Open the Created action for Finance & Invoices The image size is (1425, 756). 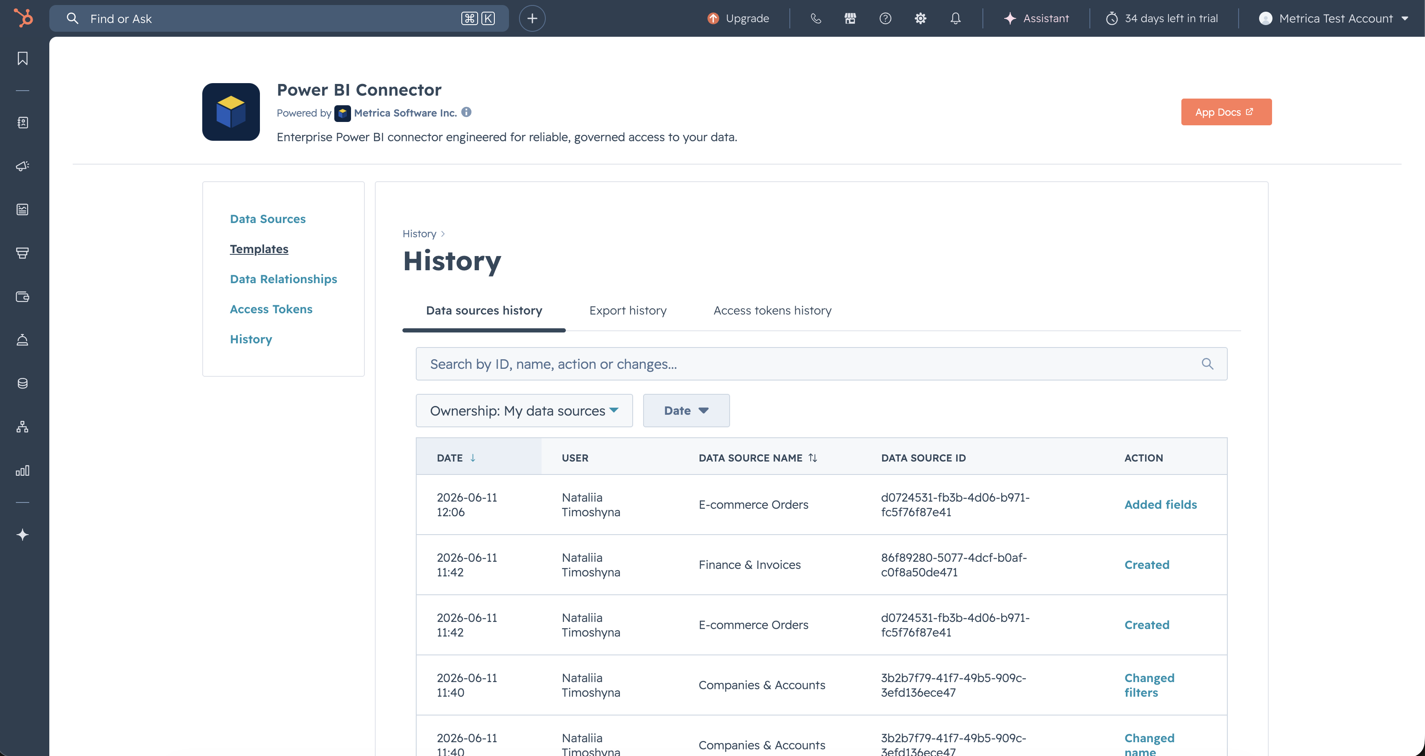[x=1147, y=565]
